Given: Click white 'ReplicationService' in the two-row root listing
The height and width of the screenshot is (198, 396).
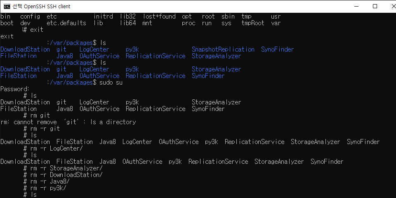Looking at the screenshot, I should coord(156,109).
